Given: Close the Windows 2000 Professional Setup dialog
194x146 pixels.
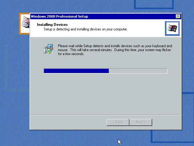Looking at the screenshot, I should (x=178, y=16).
